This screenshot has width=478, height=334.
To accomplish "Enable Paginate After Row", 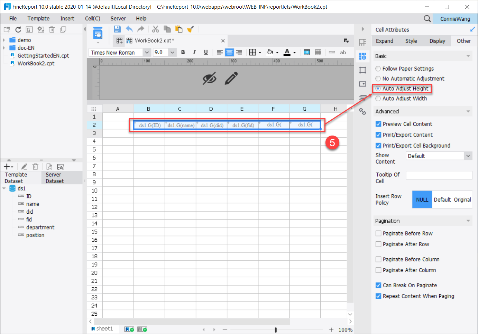I will pyautogui.click(x=378, y=244).
